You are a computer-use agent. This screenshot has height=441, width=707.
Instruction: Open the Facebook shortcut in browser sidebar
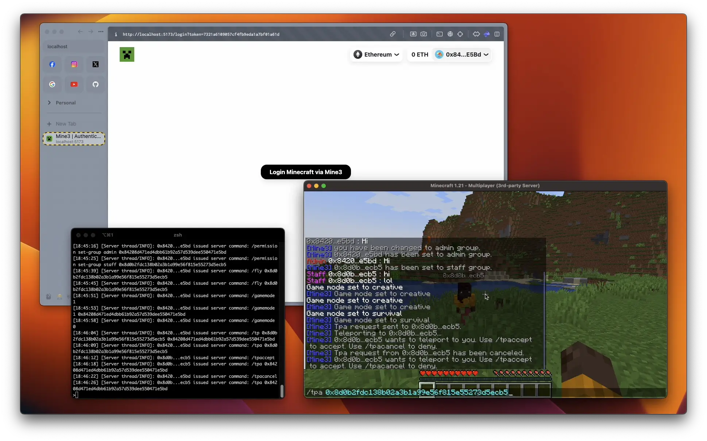(52, 64)
